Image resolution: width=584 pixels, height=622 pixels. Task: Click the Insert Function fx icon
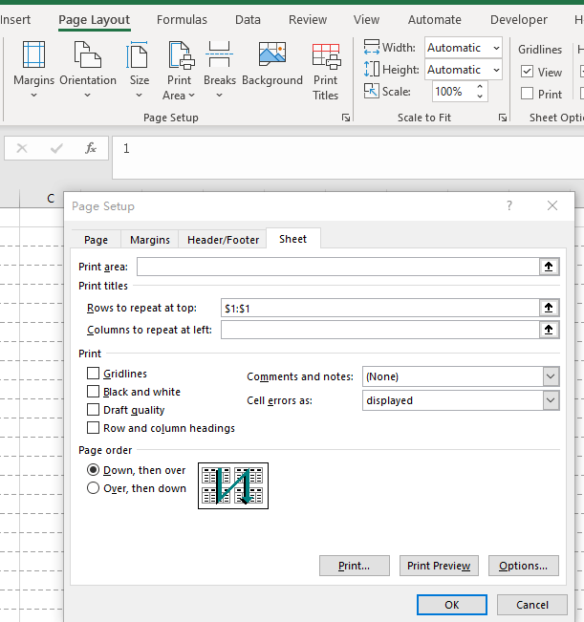coord(91,148)
